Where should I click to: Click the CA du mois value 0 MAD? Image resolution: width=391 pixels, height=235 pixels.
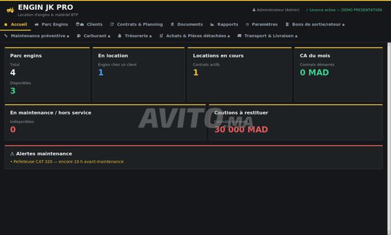point(314,72)
